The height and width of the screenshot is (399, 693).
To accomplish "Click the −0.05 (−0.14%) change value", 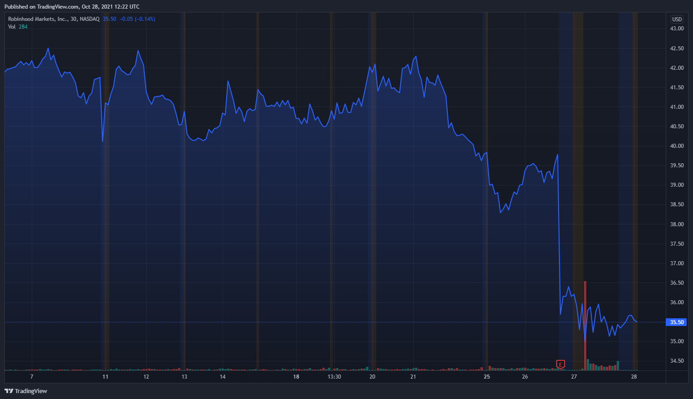I will [137, 19].
